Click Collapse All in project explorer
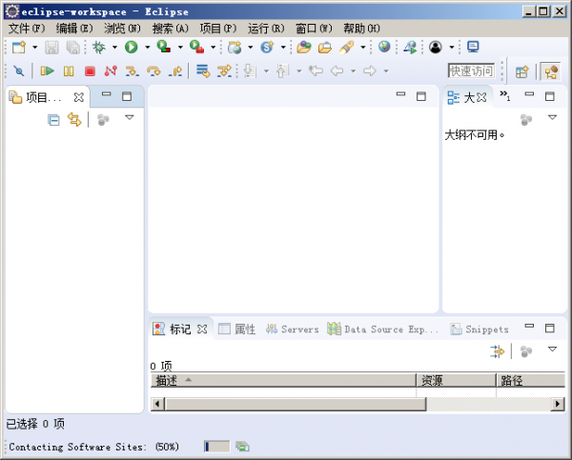 point(53,120)
